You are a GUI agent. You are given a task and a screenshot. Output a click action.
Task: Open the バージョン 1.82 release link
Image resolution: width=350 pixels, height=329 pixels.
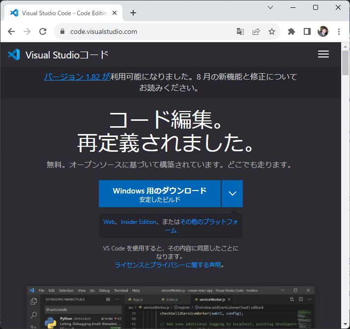click(77, 77)
